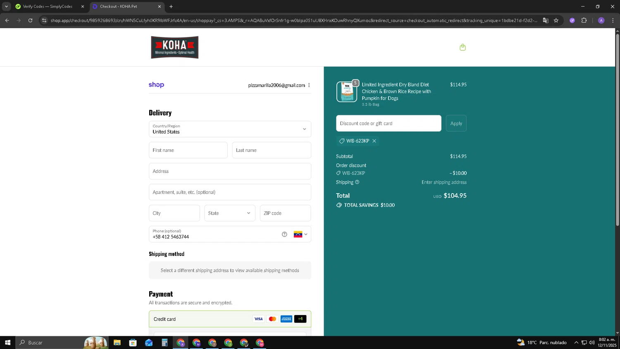Click into the Address field
This screenshot has height=349, width=620.
click(x=230, y=171)
